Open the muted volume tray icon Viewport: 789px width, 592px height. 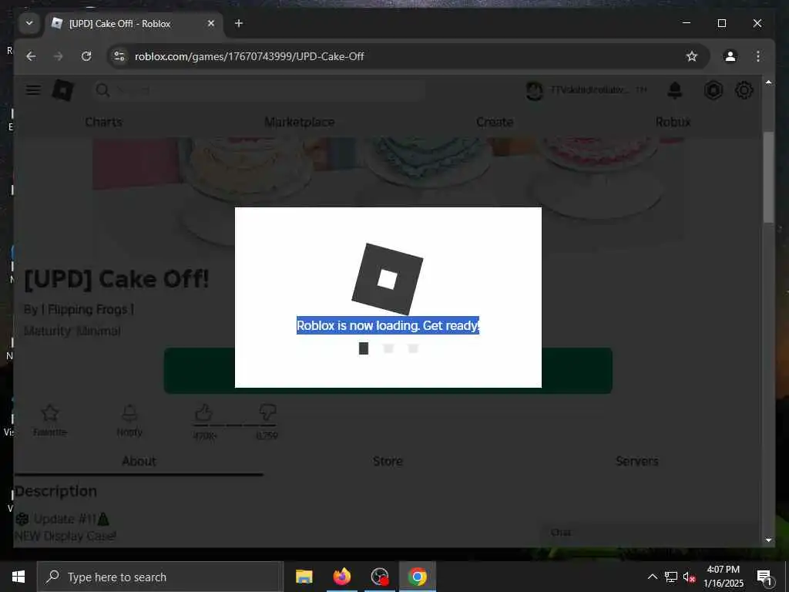click(689, 577)
